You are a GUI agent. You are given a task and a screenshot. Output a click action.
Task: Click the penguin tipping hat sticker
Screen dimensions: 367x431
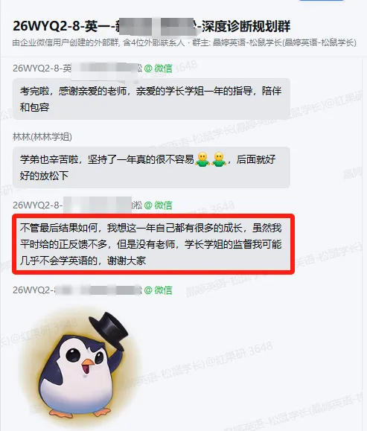(x=78, y=367)
